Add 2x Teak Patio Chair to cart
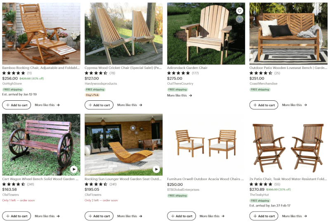Image resolution: width=330 pixels, height=223 pixels. coord(264,216)
